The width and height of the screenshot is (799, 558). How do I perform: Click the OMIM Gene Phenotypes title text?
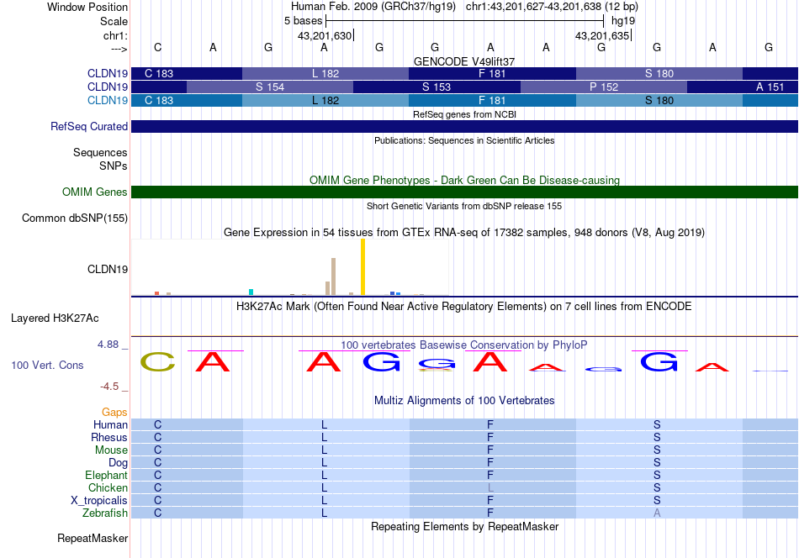(464, 180)
